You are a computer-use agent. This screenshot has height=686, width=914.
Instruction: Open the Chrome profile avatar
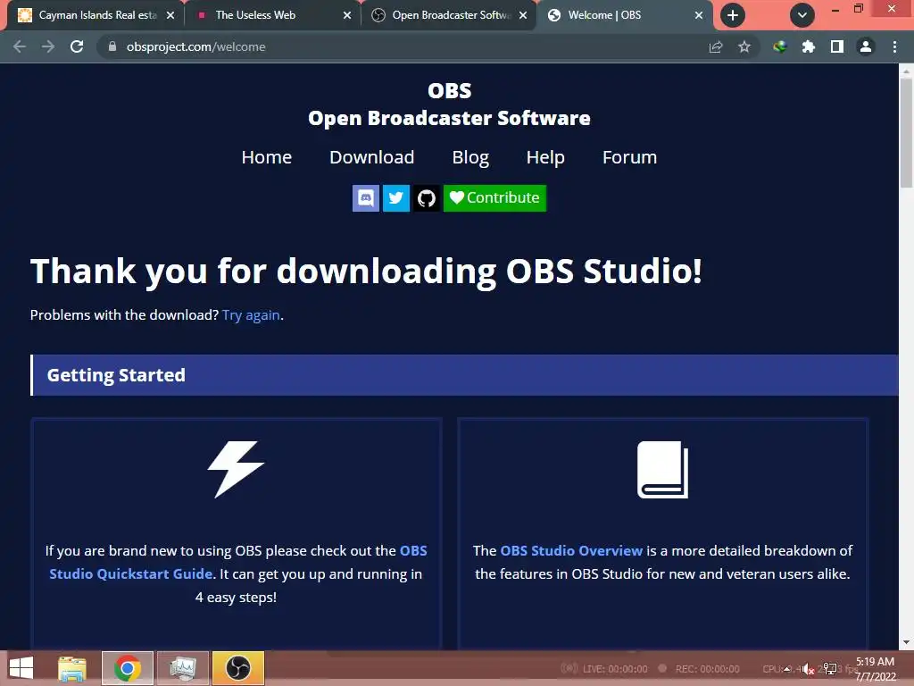866,46
